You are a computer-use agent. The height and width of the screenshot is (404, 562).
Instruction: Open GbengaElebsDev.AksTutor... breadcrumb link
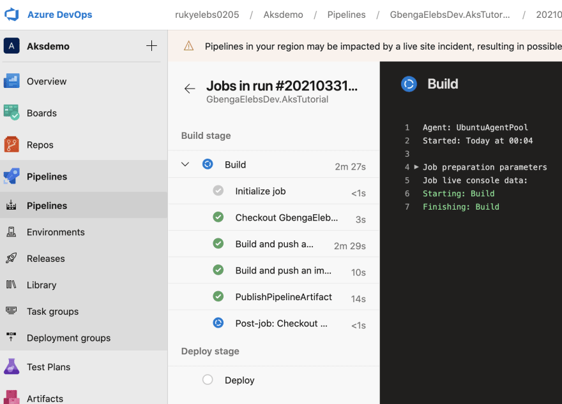(450, 15)
